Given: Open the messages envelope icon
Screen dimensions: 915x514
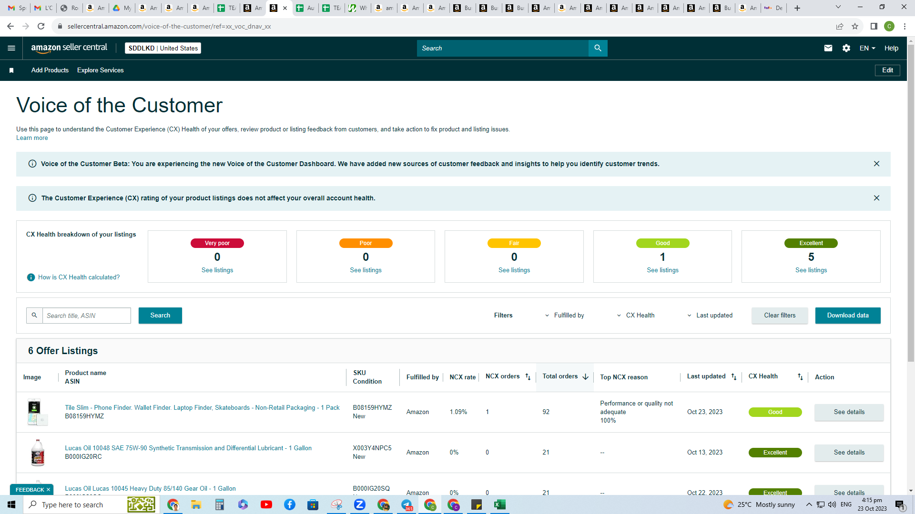Looking at the screenshot, I should click(828, 48).
